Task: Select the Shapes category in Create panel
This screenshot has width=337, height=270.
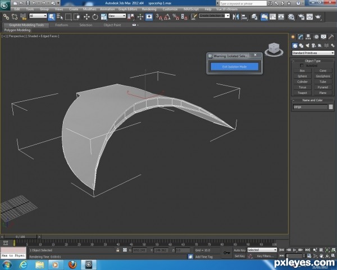Action: (301, 46)
